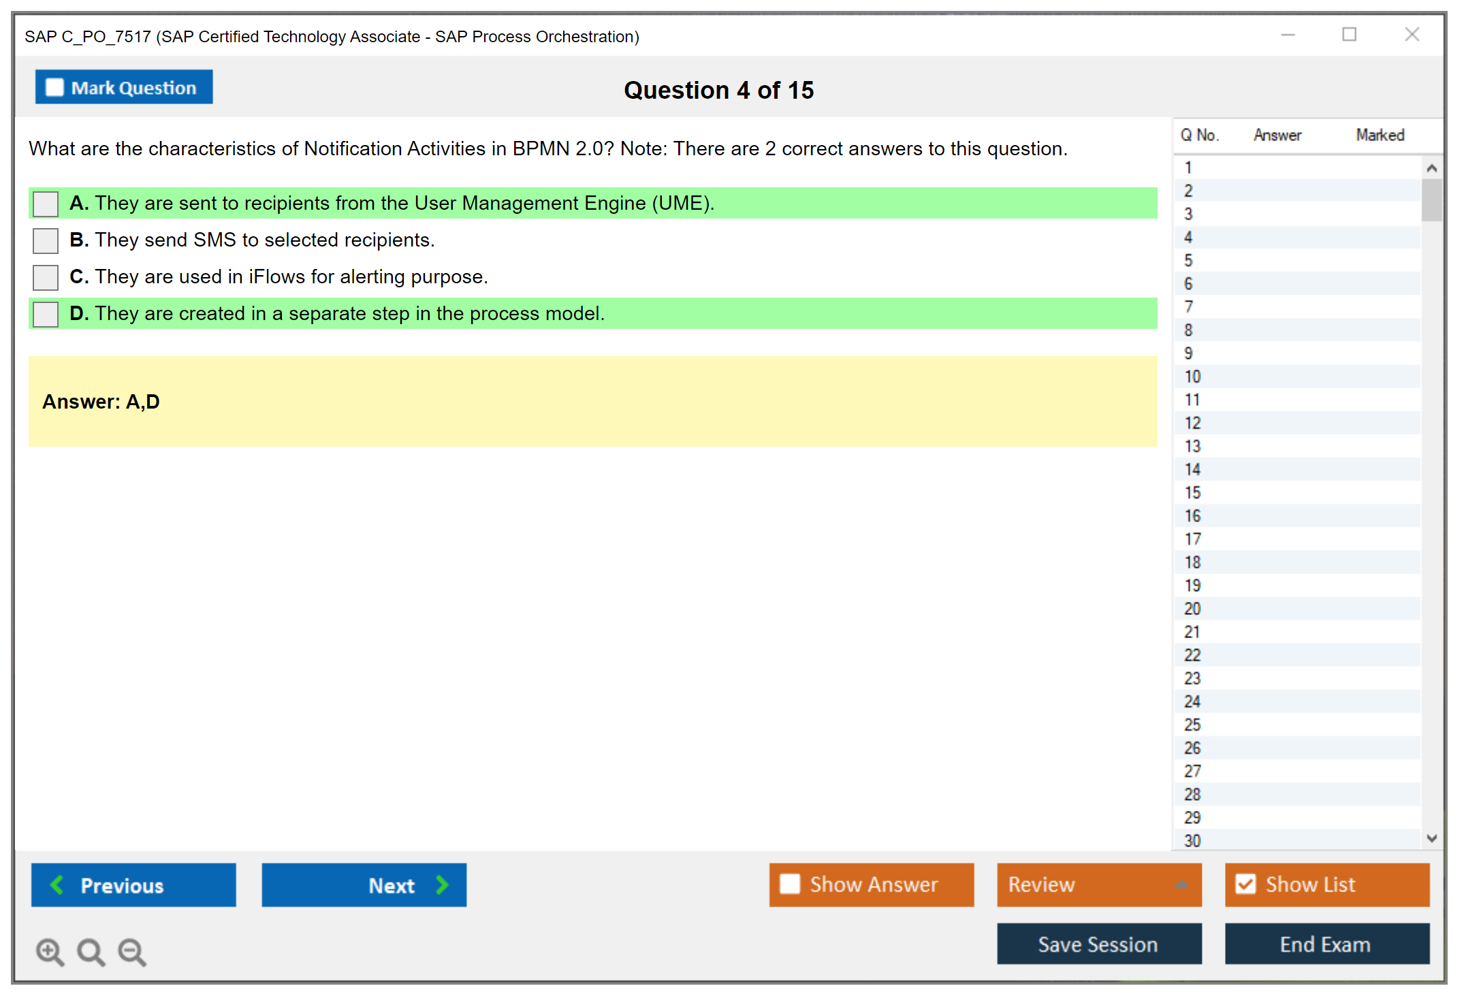Check answer option A checkbox
The width and height of the screenshot is (1464, 1001).
pyautogui.click(x=46, y=204)
